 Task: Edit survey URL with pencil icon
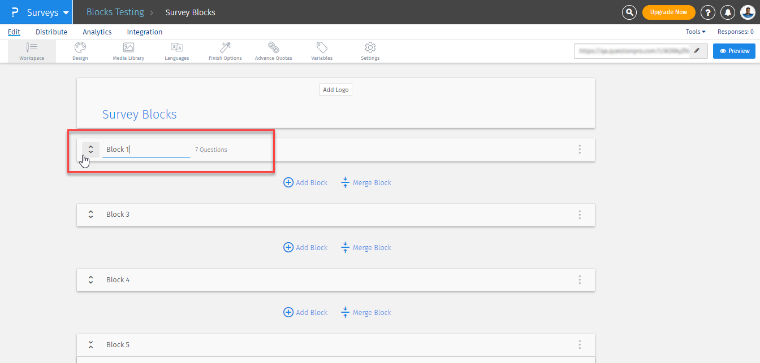click(697, 51)
